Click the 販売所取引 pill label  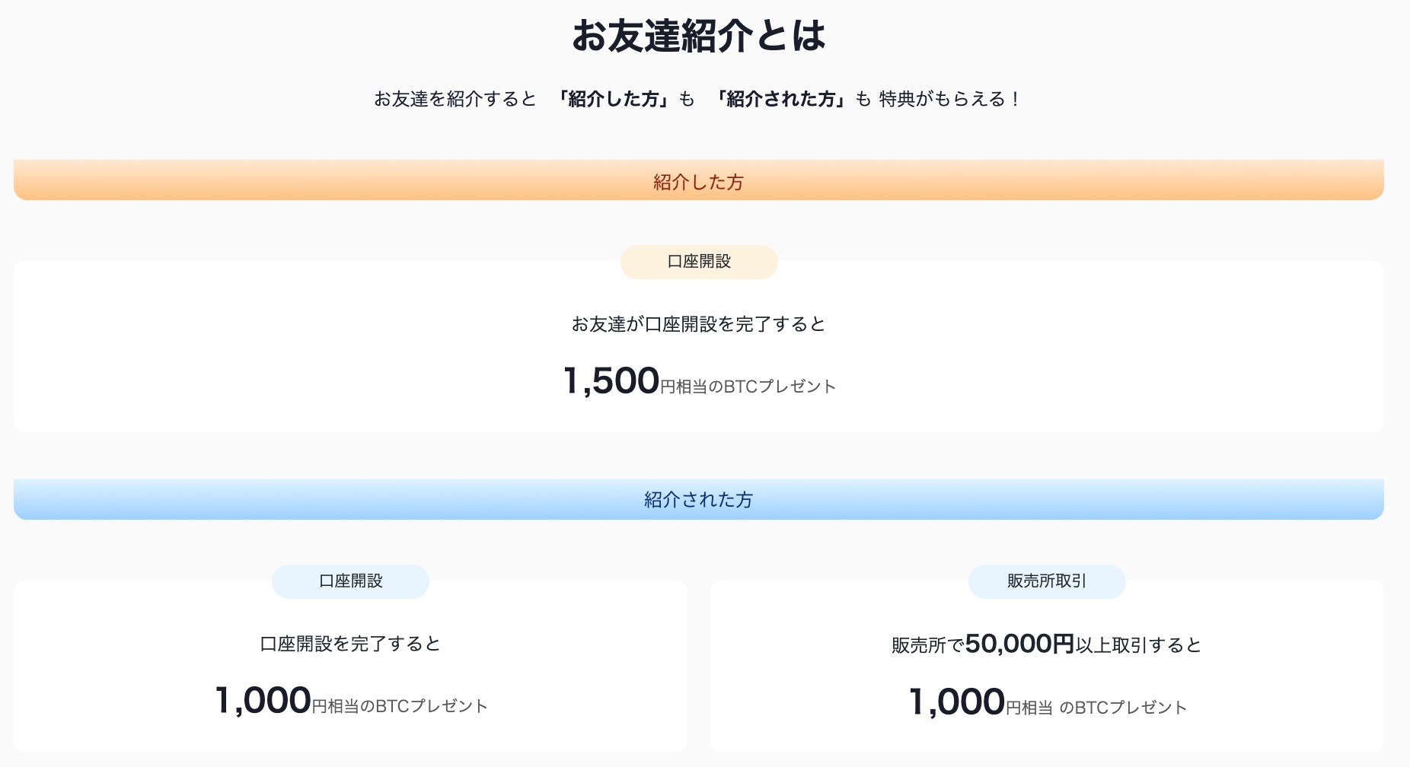click(x=1046, y=581)
